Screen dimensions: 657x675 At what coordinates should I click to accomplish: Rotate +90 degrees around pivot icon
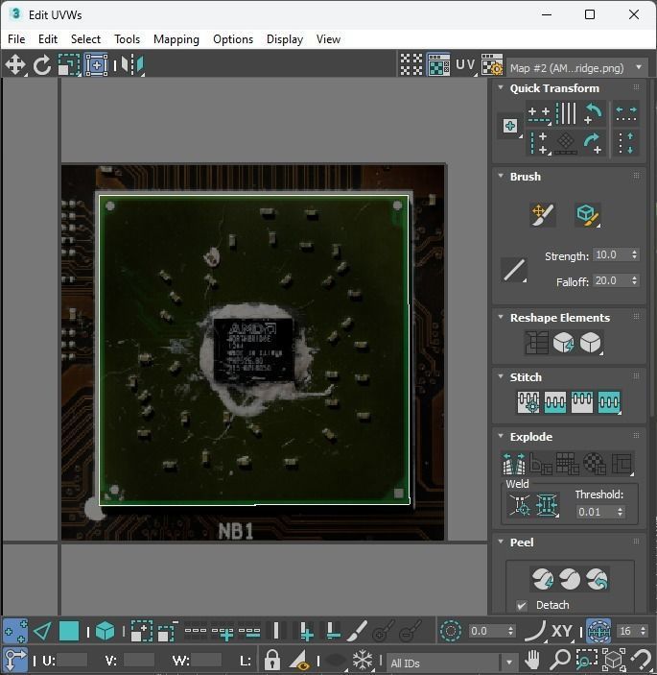click(x=594, y=142)
